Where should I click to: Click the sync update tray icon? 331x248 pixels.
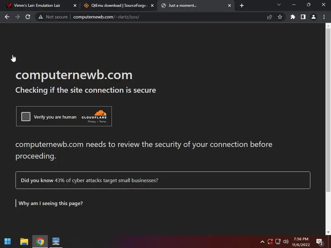pyautogui.click(x=270, y=242)
